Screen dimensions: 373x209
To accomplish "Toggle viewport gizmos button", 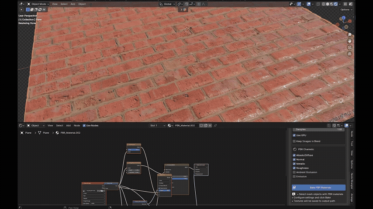I will pos(299,4).
